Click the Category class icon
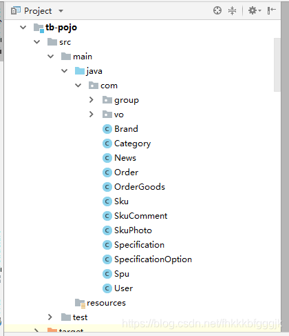Viewport: 289px width, 336px height. pos(107,144)
